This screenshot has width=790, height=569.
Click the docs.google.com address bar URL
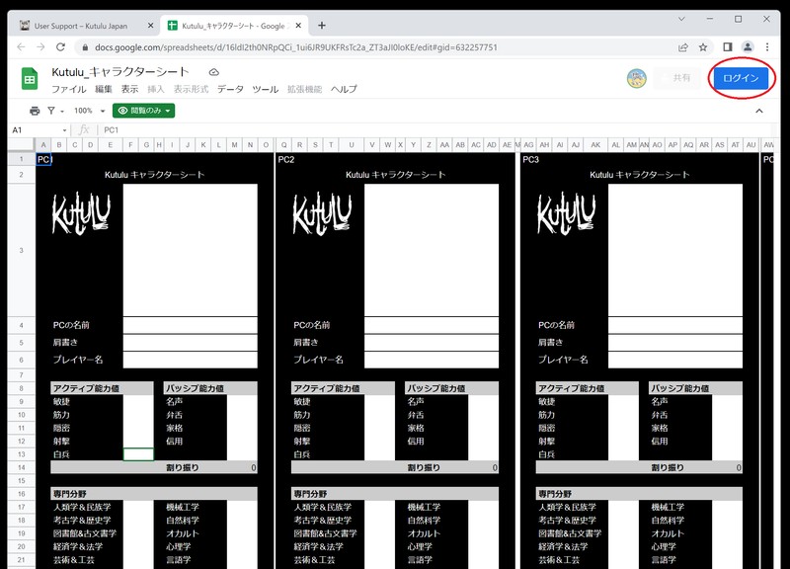[295, 47]
